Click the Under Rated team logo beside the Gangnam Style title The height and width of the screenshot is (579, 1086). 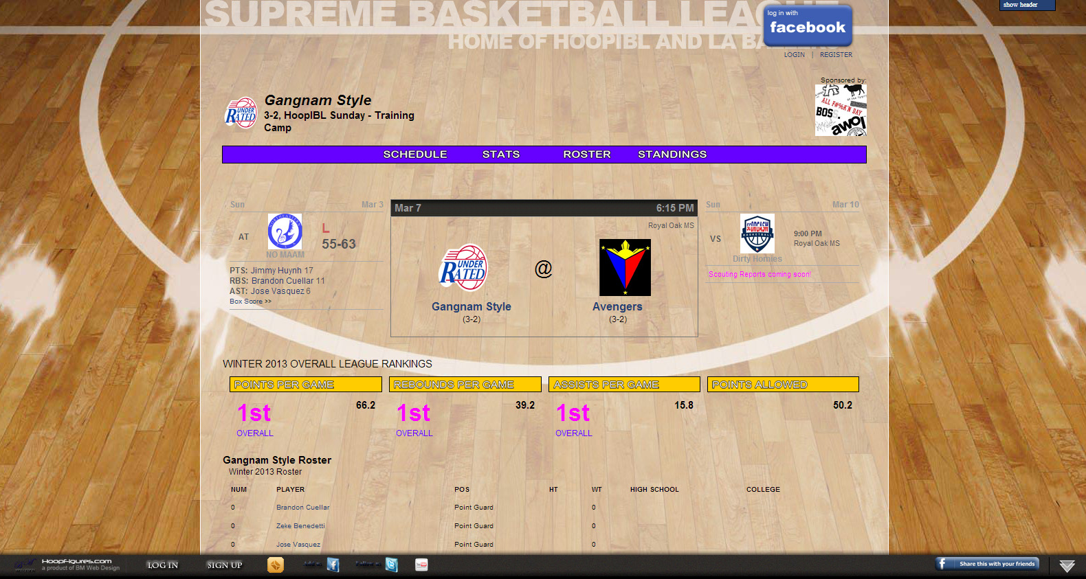coord(241,113)
